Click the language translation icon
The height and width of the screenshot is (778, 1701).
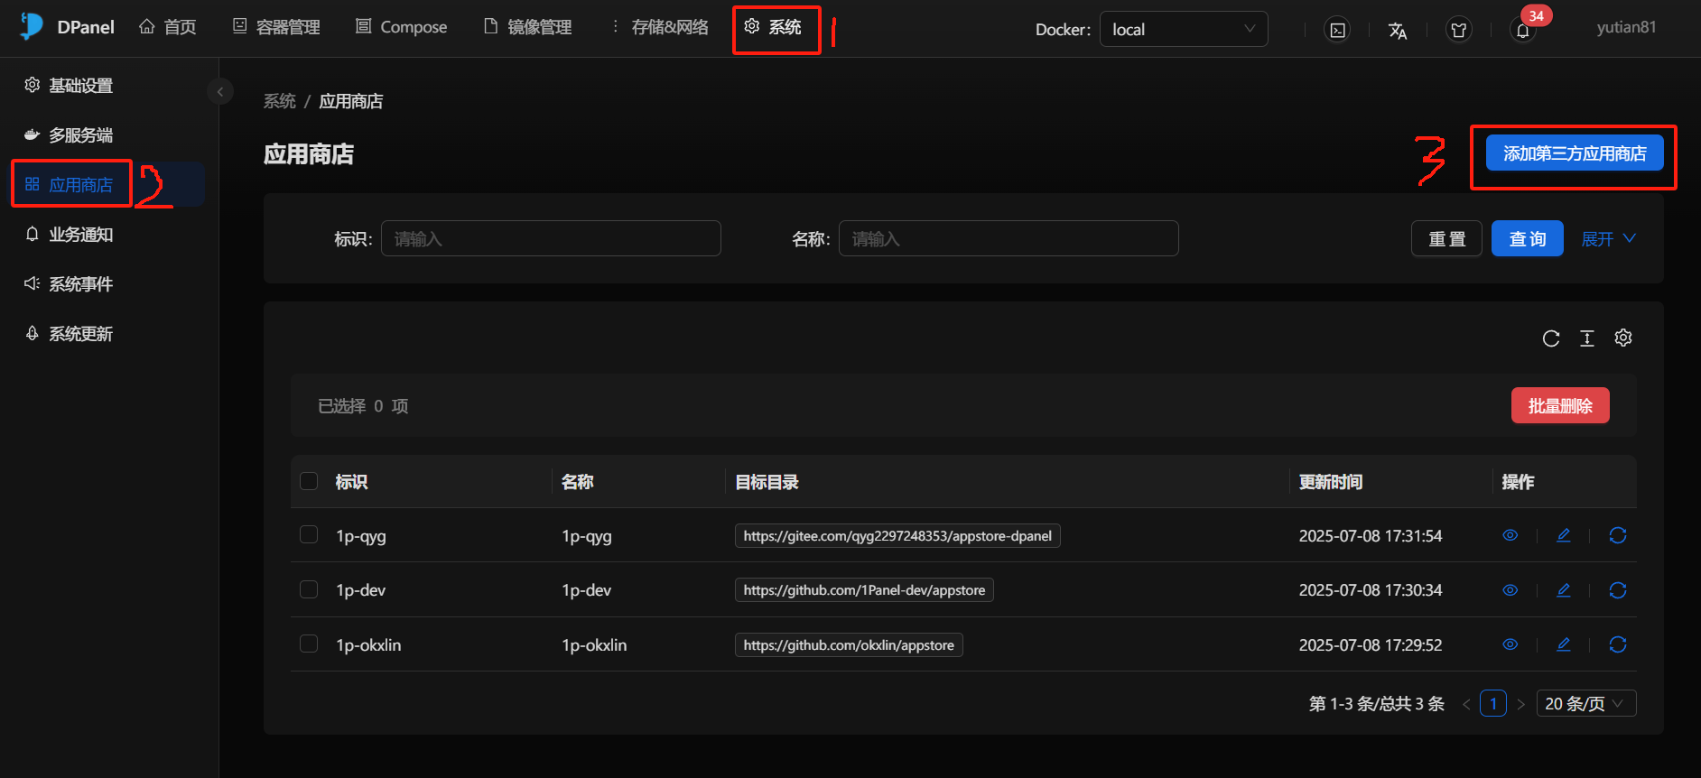pos(1398,30)
